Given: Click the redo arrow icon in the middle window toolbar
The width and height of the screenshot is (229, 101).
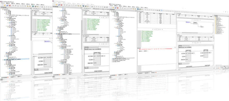Looking at the screenshot, I should [x=67, y=5].
